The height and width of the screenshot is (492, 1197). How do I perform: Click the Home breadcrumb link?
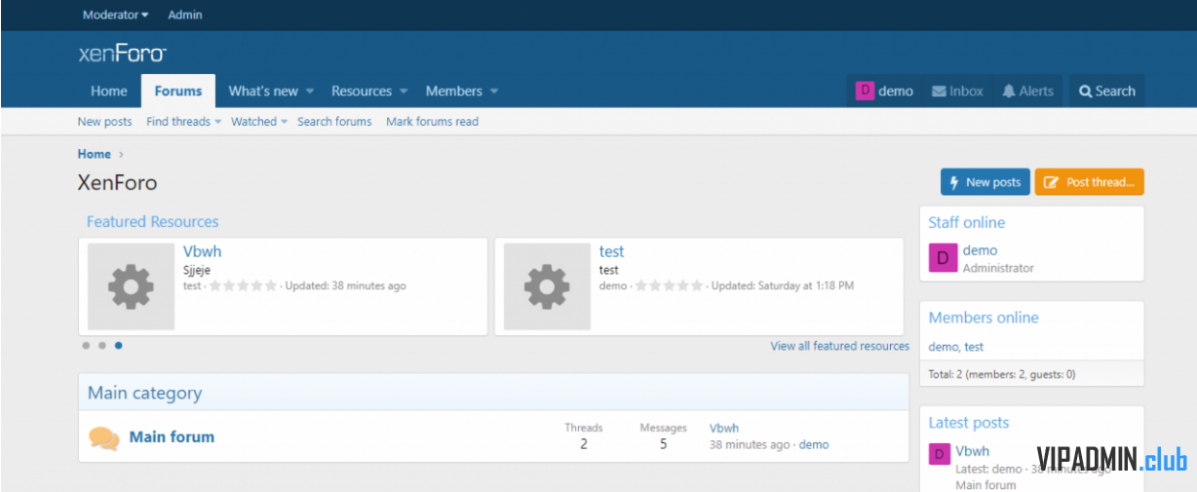click(x=95, y=154)
